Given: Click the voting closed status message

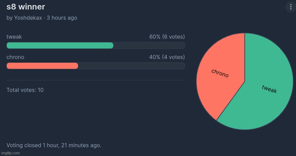Looking at the screenshot, I should pos(54,145).
